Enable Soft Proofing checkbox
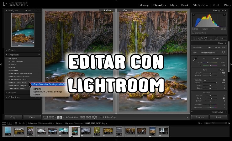The width and height of the screenshot is (232, 141). click(101, 117)
